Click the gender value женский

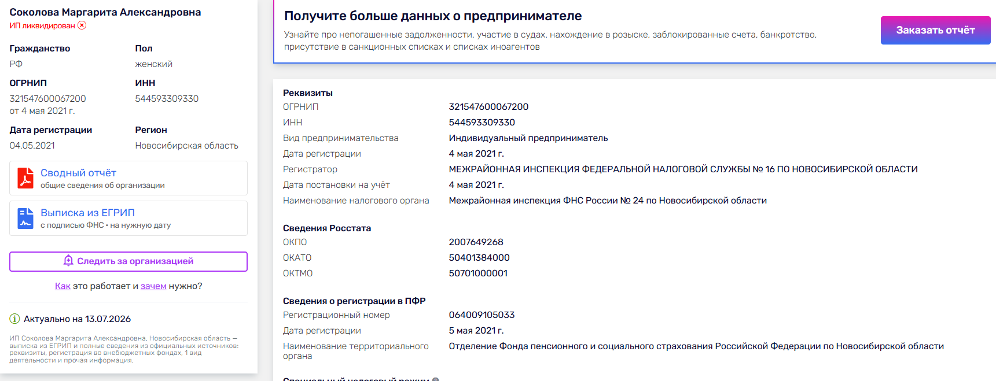pos(153,64)
